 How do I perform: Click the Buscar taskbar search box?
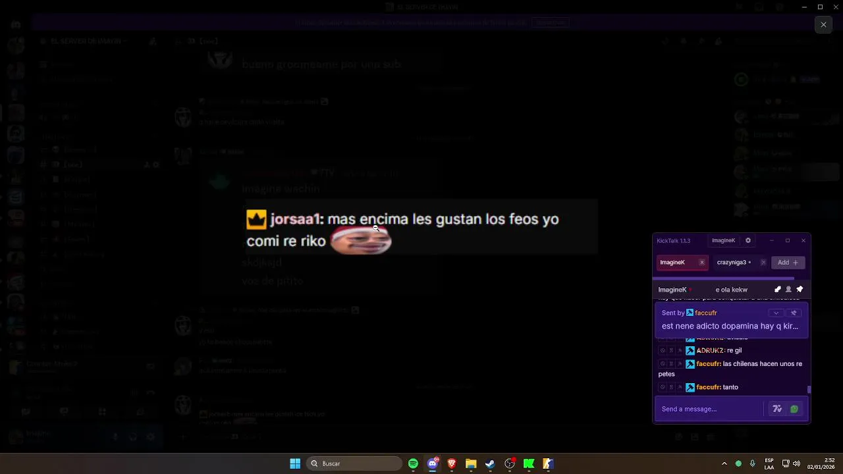click(x=354, y=463)
